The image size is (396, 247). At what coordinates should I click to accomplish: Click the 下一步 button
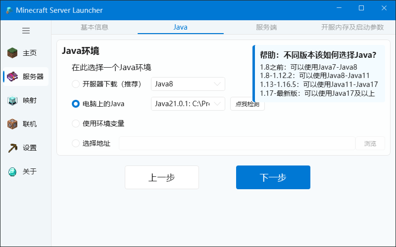pos(273,177)
